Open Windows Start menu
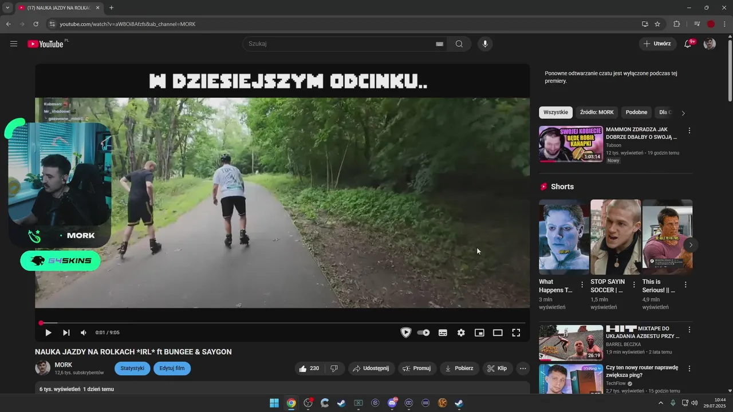 274,403
